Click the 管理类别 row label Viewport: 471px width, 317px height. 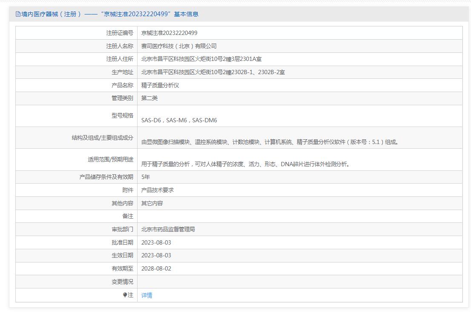(122, 98)
